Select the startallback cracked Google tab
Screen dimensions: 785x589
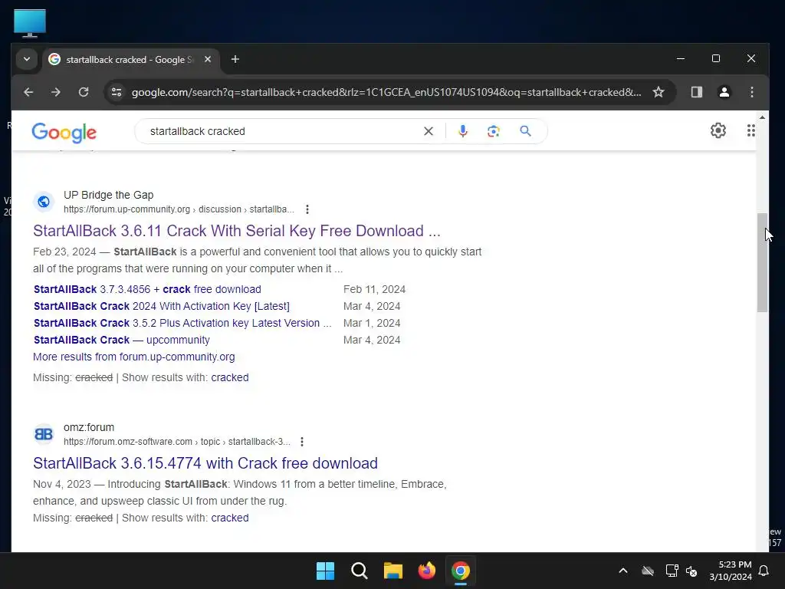(x=130, y=60)
